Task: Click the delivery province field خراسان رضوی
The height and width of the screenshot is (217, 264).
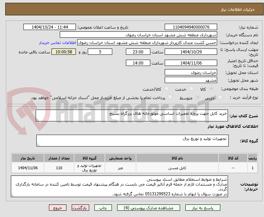Action: 191,72
